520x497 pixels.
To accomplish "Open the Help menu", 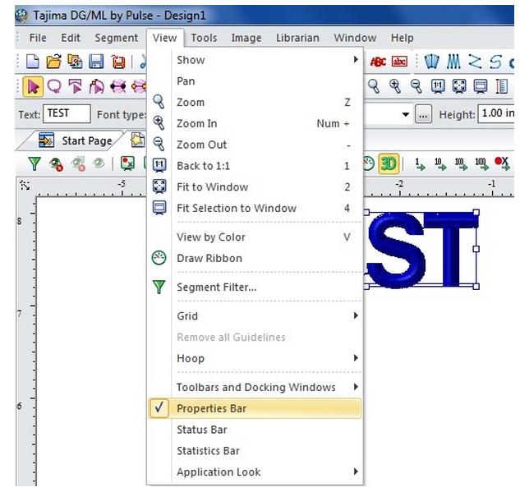I will (402, 38).
